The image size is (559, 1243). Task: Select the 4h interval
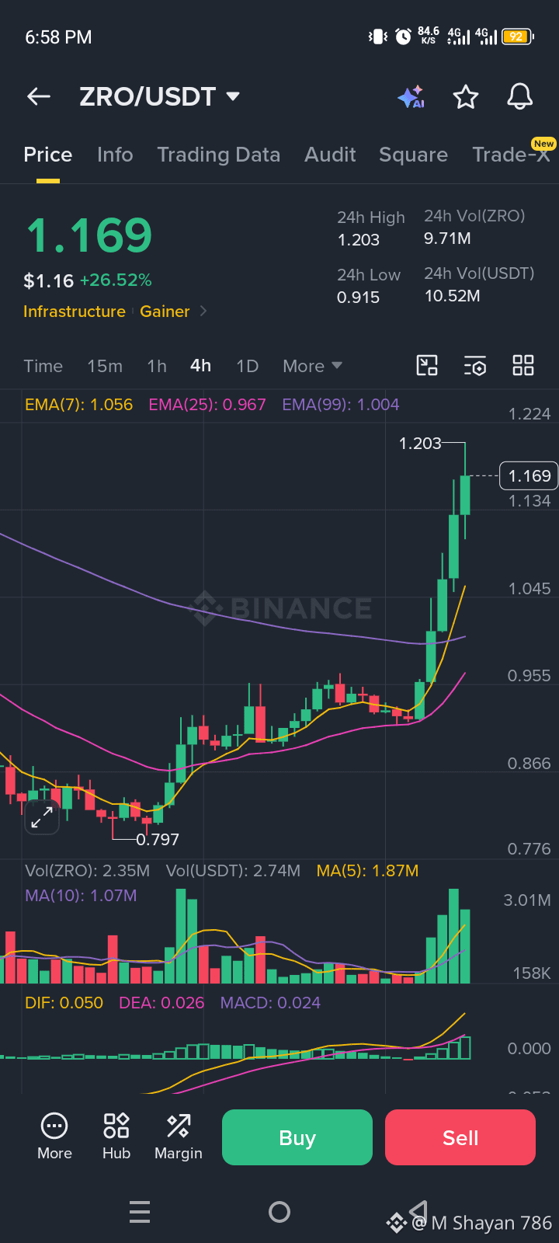[x=201, y=366]
